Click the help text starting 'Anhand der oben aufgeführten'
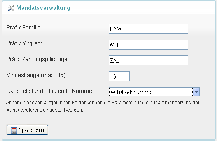This screenshot has width=217, height=141. point(103,106)
